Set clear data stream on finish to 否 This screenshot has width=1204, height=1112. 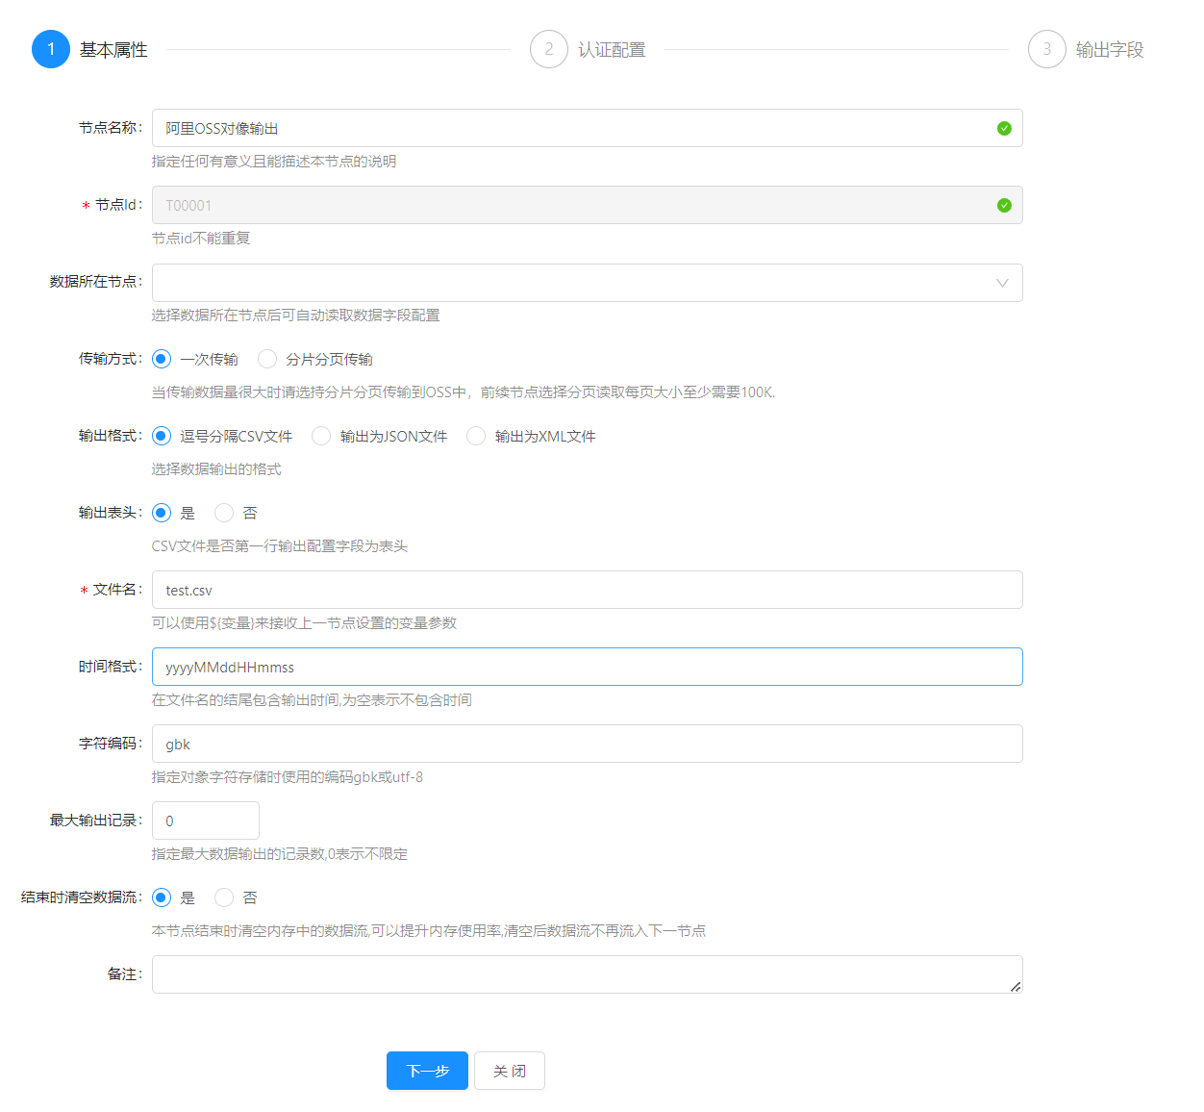pyautogui.click(x=225, y=897)
